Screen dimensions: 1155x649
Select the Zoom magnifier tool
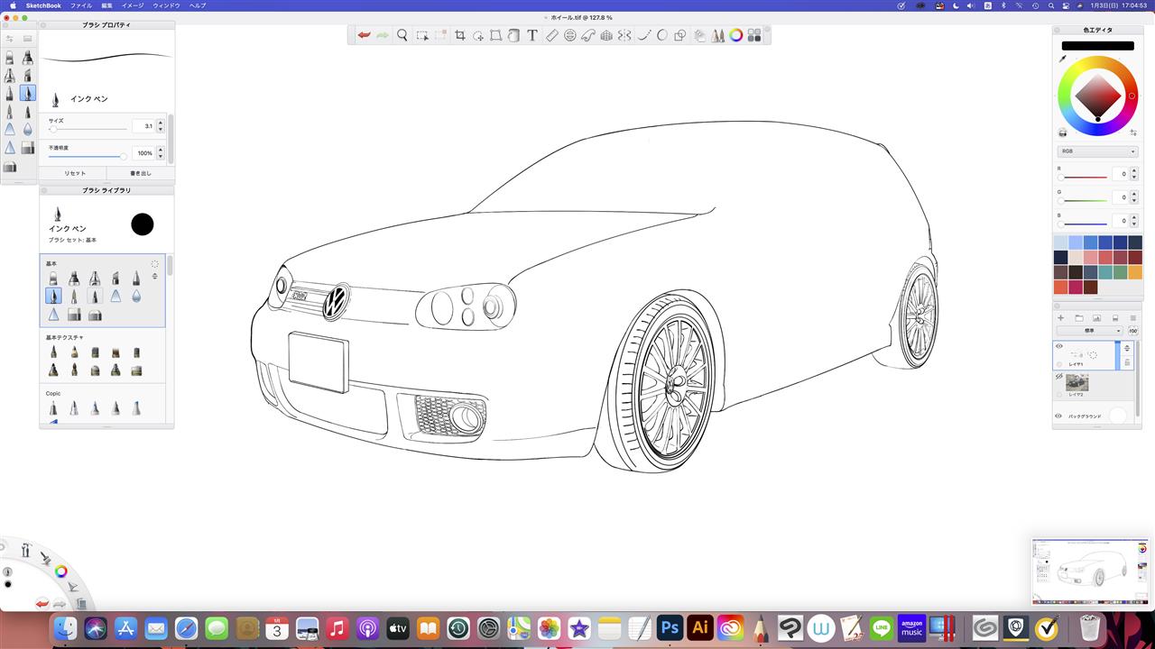point(402,35)
